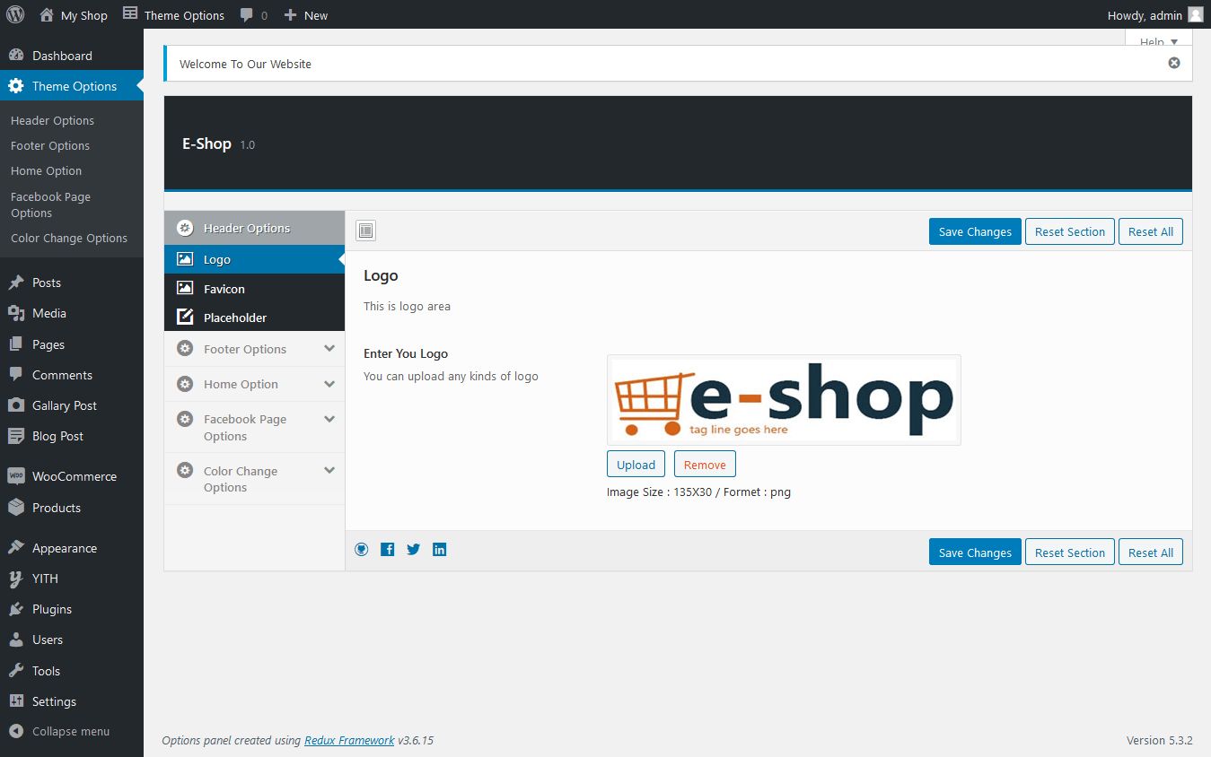Open the New content menu

point(306,15)
